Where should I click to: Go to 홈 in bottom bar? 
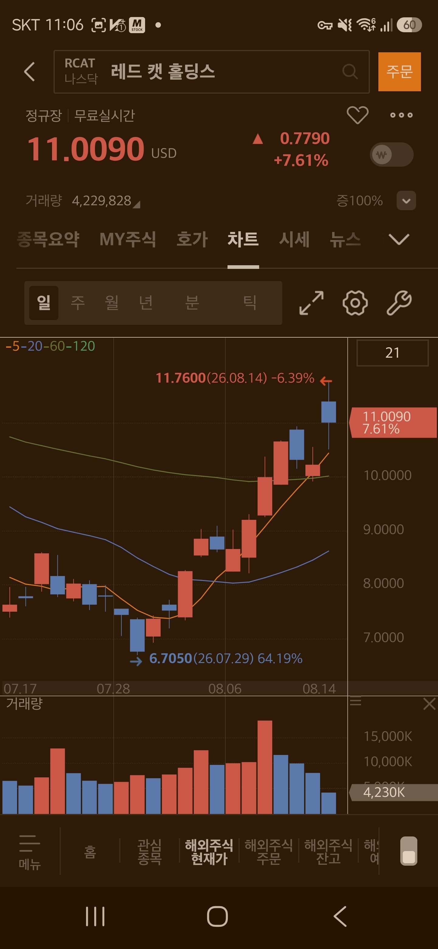click(x=90, y=852)
